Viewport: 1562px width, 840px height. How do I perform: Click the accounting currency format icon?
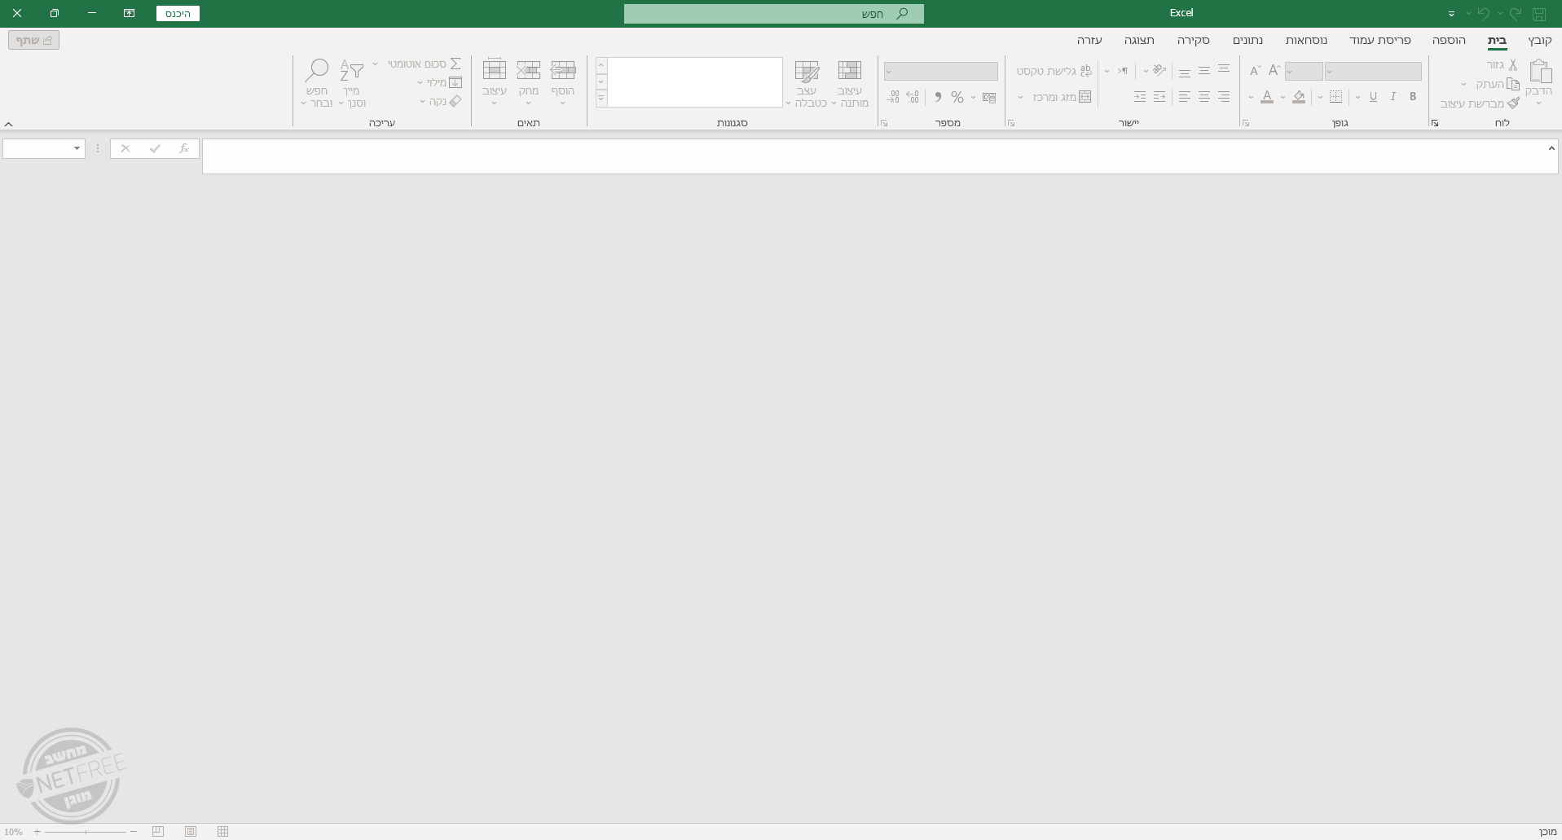(989, 97)
